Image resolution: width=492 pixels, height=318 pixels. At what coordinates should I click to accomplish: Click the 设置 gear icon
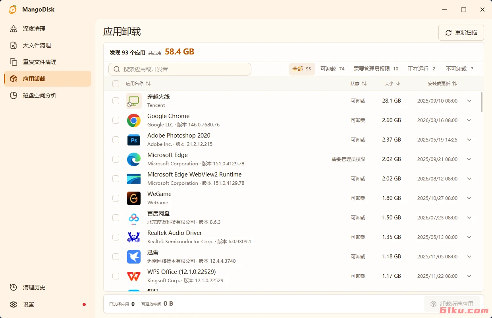coord(14,304)
